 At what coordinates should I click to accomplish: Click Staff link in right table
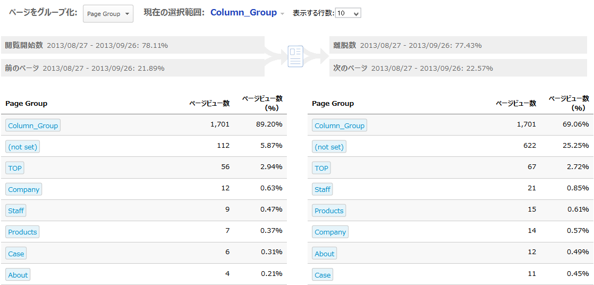point(323,189)
